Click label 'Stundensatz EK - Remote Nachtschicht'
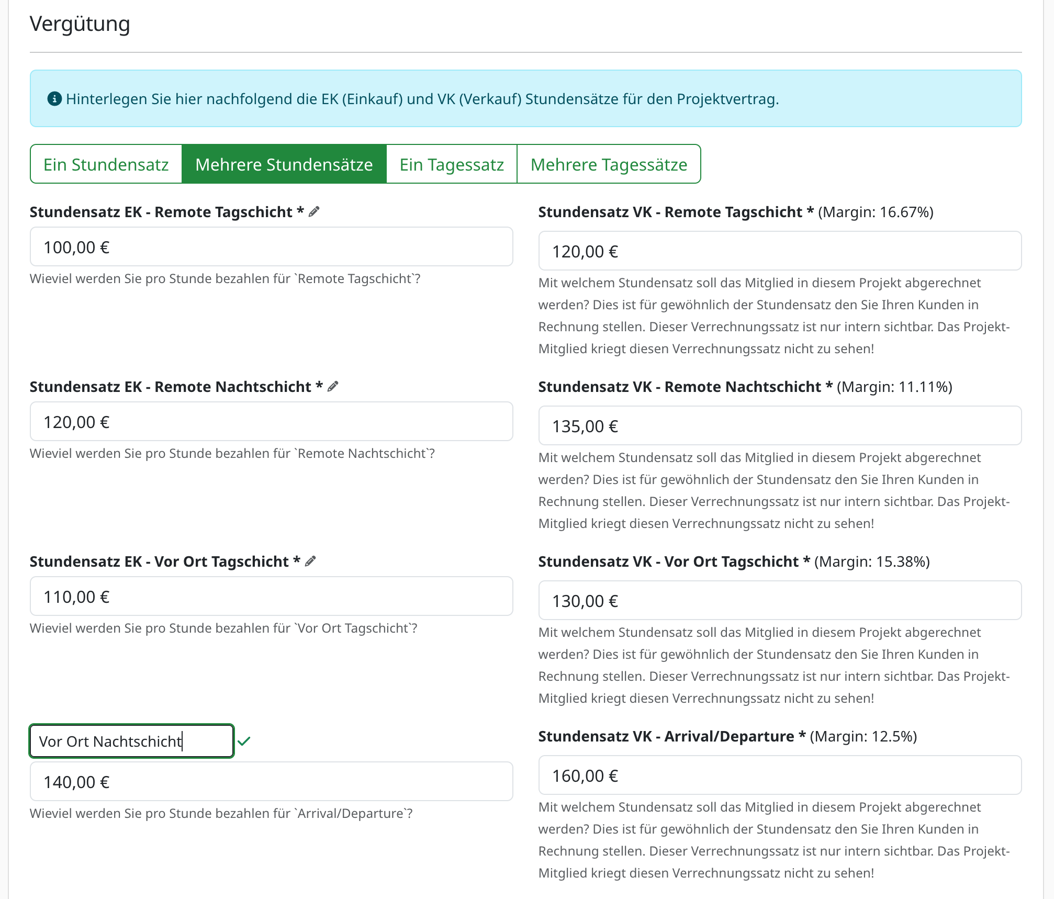Viewport: 1054px width, 899px height. pos(176,387)
